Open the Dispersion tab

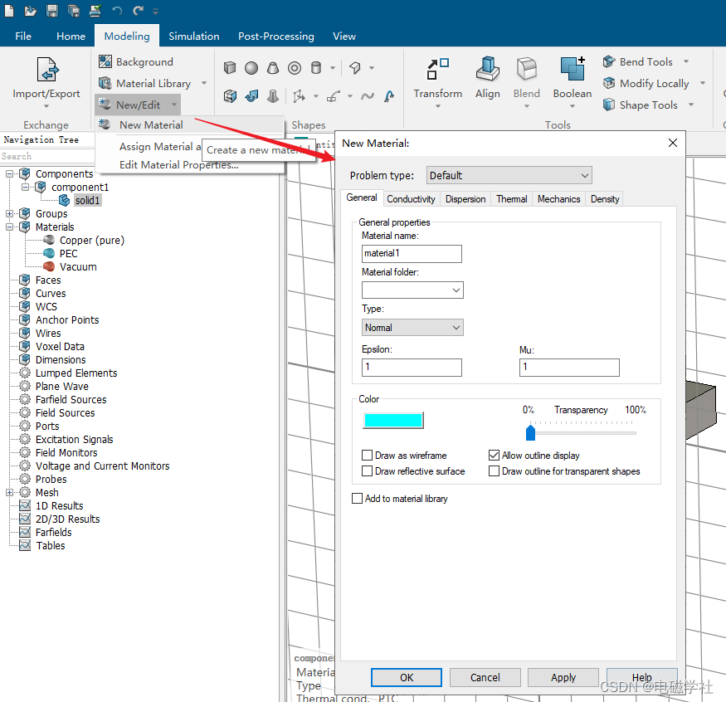tap(465, 199)
